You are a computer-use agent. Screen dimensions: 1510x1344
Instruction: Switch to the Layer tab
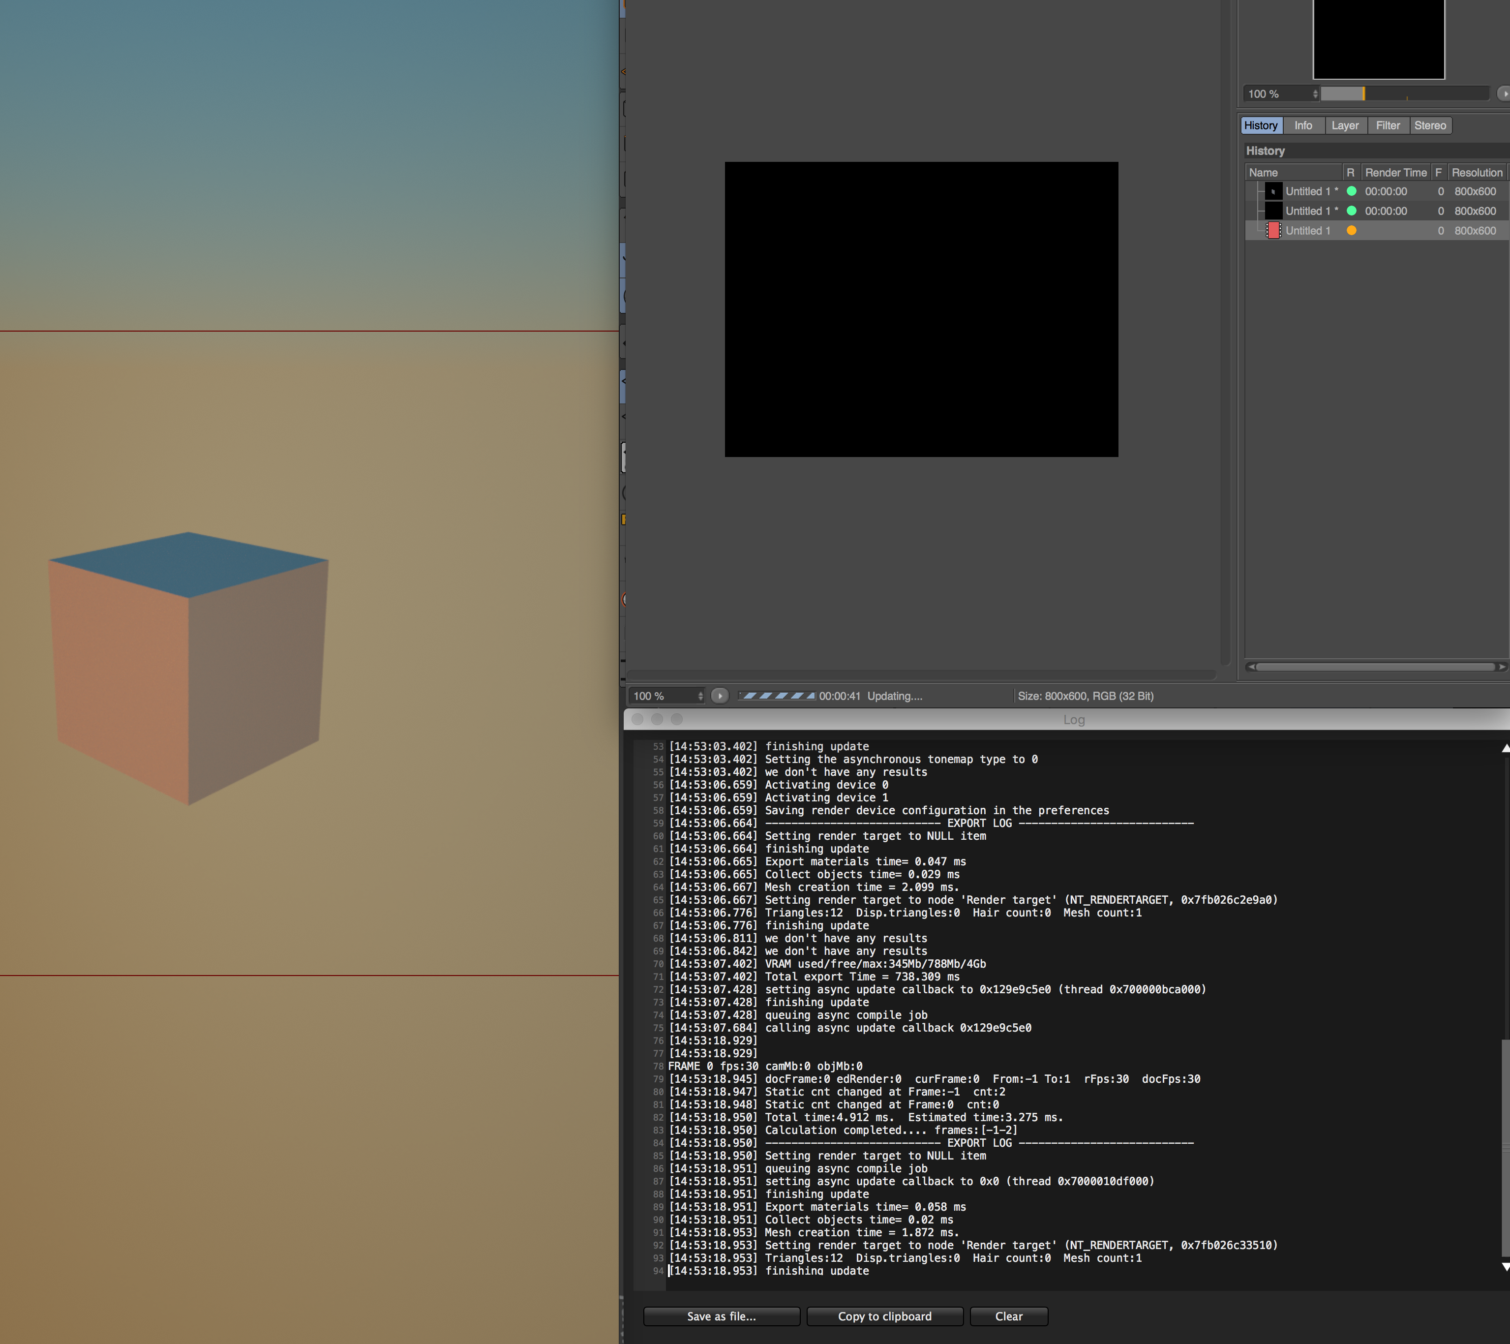click(x=1345, y=125)
